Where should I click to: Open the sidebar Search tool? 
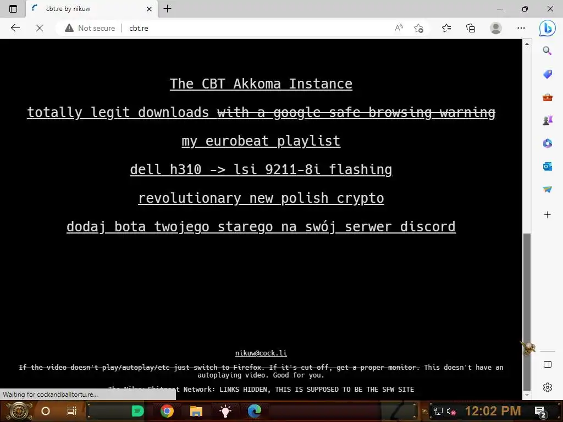[x=547, y=51]
